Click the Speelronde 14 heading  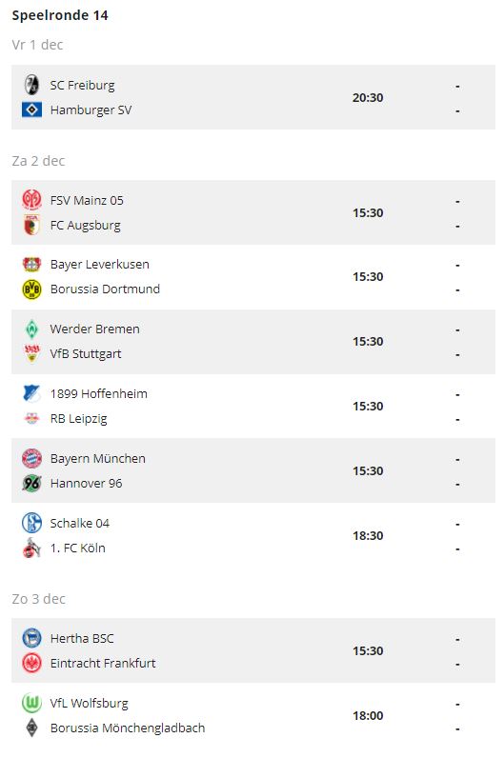point(60,15)
